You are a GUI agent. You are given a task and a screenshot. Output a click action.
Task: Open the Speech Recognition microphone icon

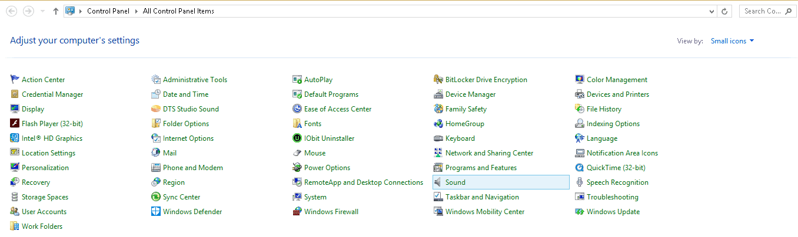[580, 182]
